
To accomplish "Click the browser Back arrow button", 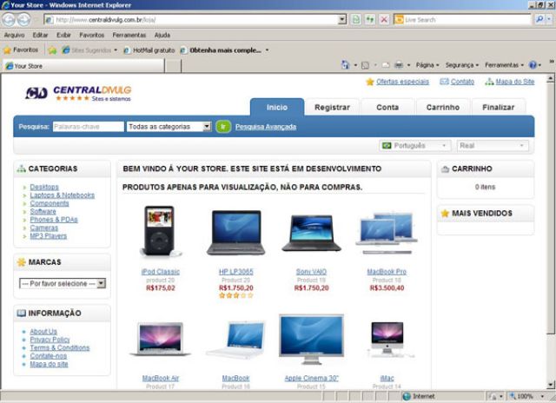I will pyautogui.click(x=9, y=19).
